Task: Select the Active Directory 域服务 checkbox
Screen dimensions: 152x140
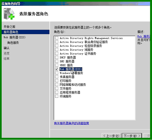Action: tap(57, 50)
